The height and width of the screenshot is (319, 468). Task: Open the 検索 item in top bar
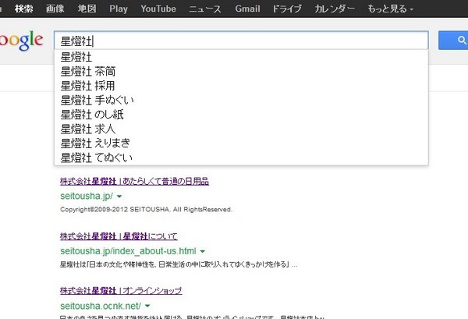[24, 9]
